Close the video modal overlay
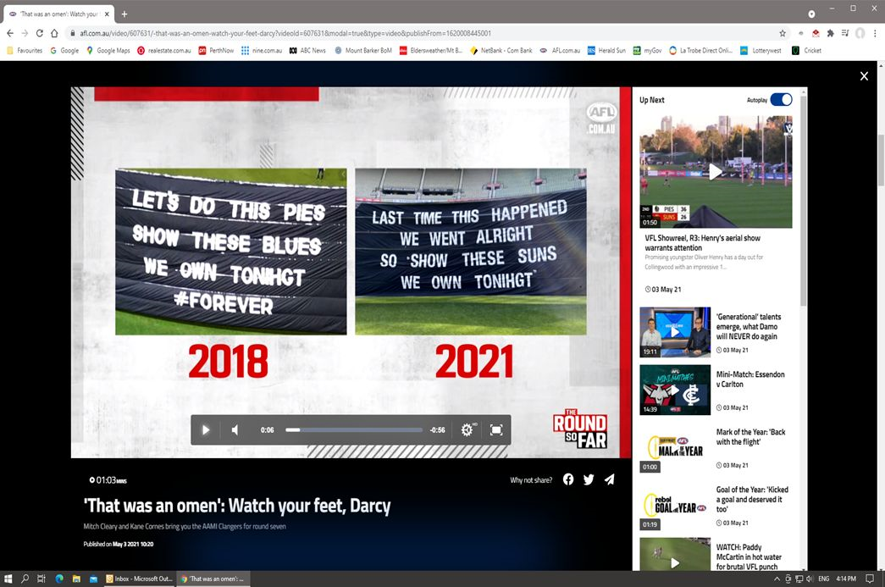This screenshot has height=587, width=885. pyautogui.click(x=864, y=76)
